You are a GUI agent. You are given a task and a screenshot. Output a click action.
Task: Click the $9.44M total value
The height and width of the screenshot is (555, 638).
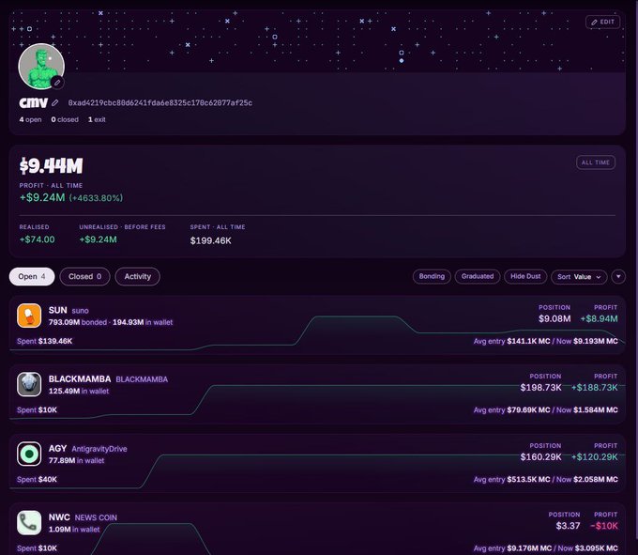click(x=52, y=165)
